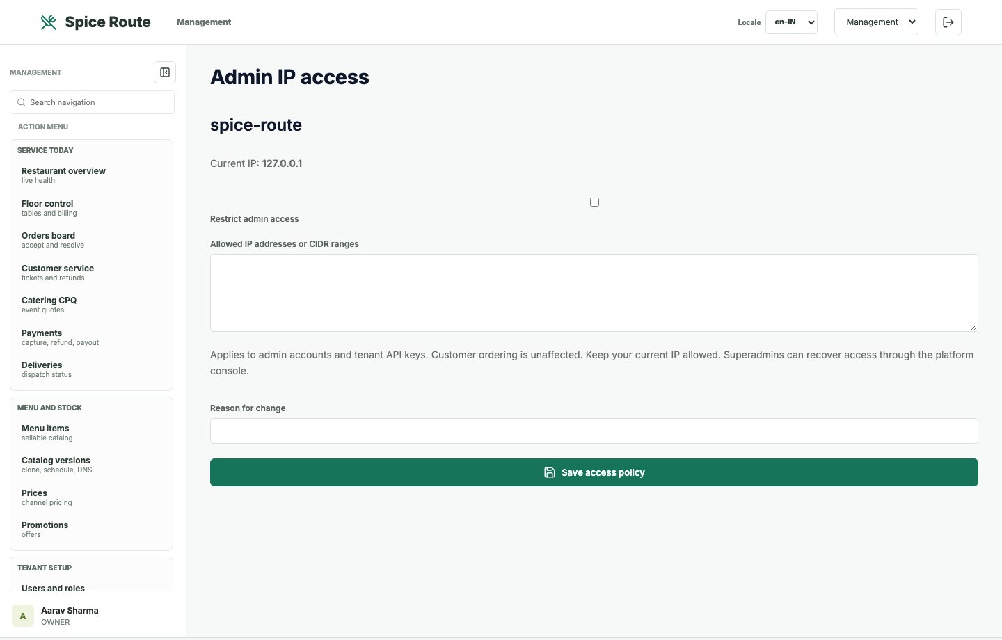Open Deliveries dispatch status
The height and width of the screenshot is (640, 1002).
pos(91,369)
